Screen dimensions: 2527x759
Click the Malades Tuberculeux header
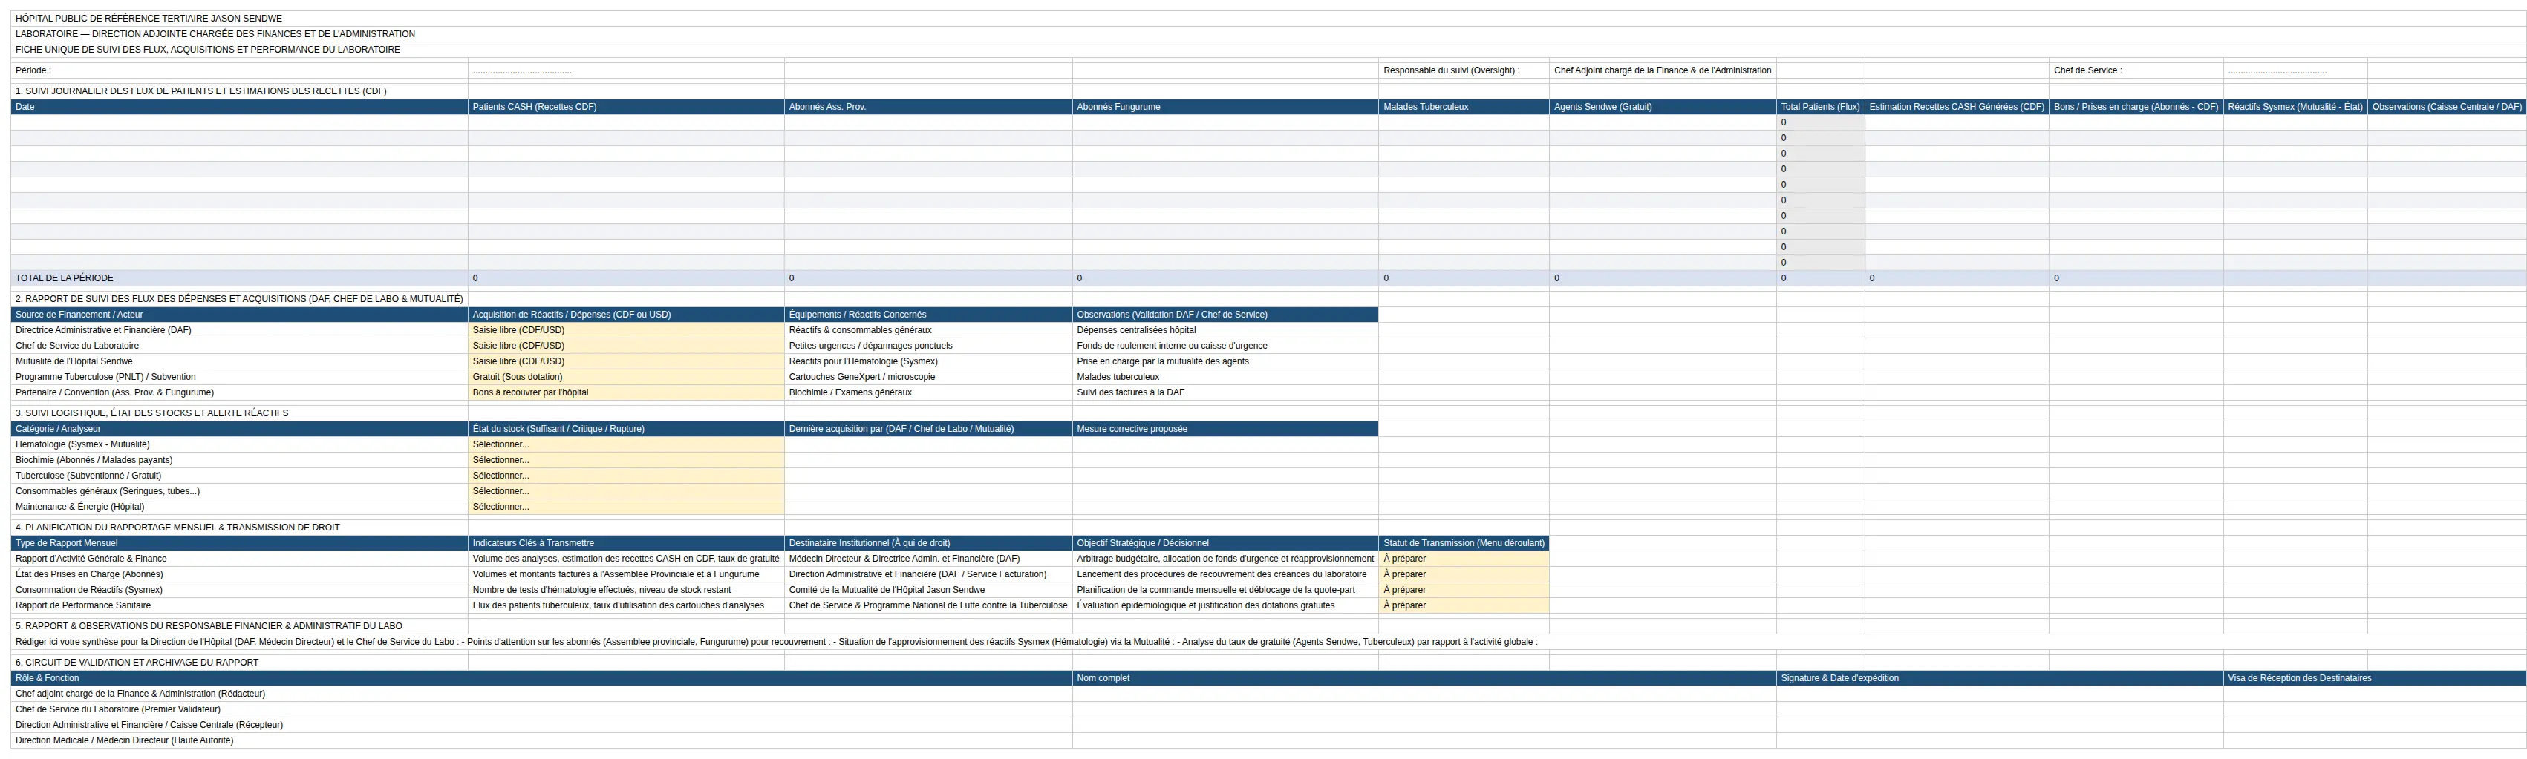[1464, 107]
